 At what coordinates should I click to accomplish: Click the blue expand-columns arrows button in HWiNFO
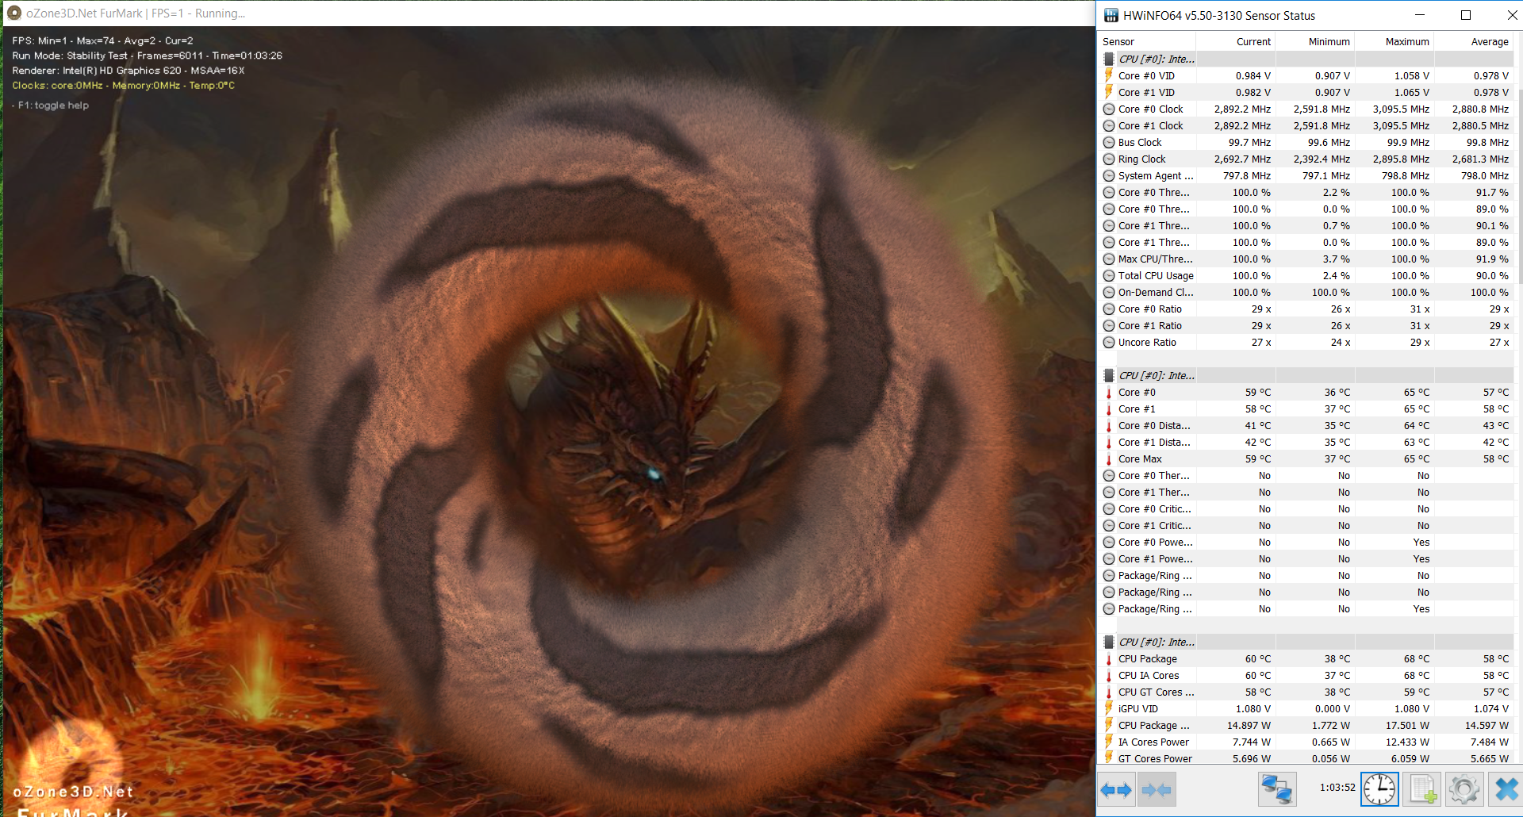[1116, 790]
